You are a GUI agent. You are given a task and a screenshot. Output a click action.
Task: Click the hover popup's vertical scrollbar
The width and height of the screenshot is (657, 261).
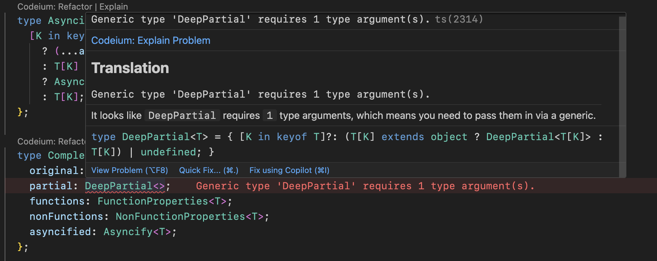click(x=622, y=96)
